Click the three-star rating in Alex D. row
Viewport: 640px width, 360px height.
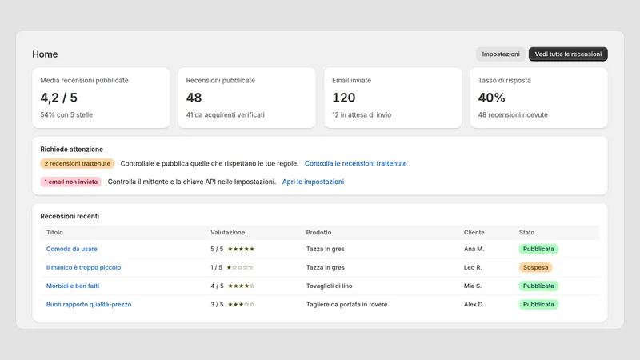click(241, 305)
